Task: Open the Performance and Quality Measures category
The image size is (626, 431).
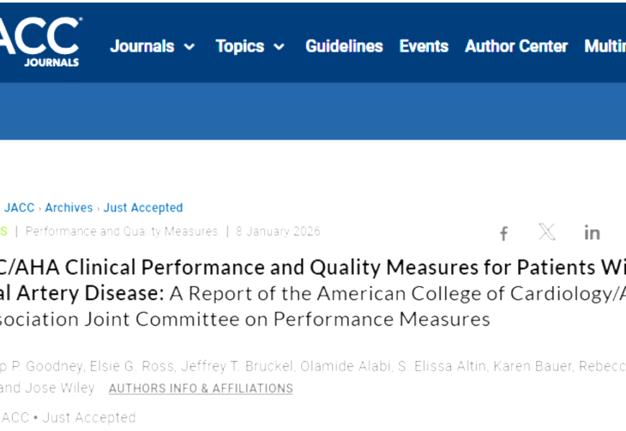Action: (x=122, y=231)
